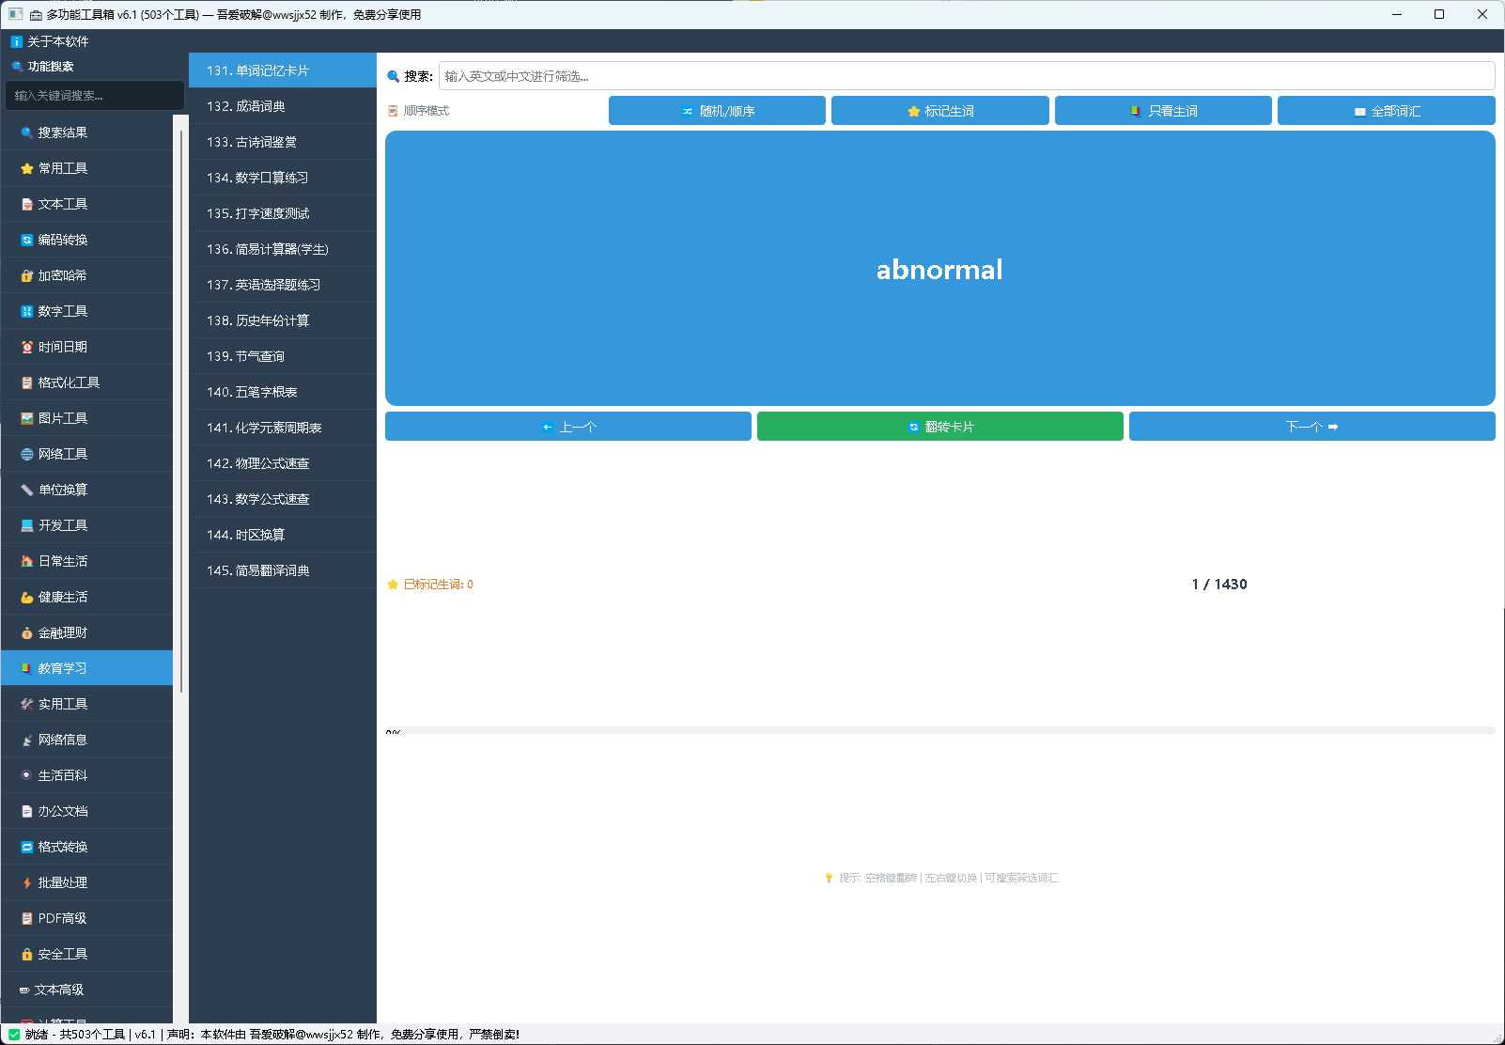The image size is (1505, 1045).
Task: Open 140. 五笔字根表
Action: click(283, 392)
